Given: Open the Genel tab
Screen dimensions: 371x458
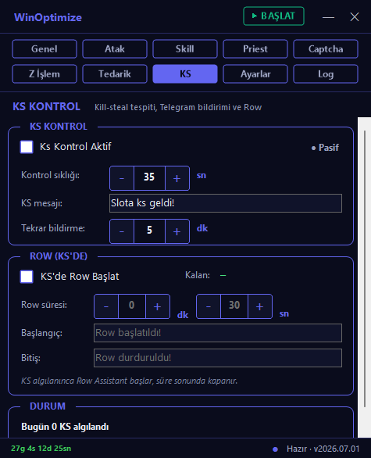Looking at the screenshot, I should pos(45,48).
